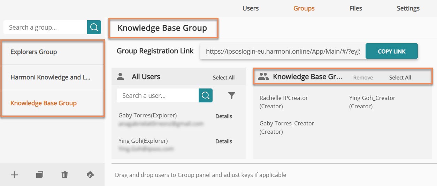Image resolution: width=437 pixels, height=186 pixels.
Task: View Details for Ying Goh(Explorer)
Action: click(224, 141)
